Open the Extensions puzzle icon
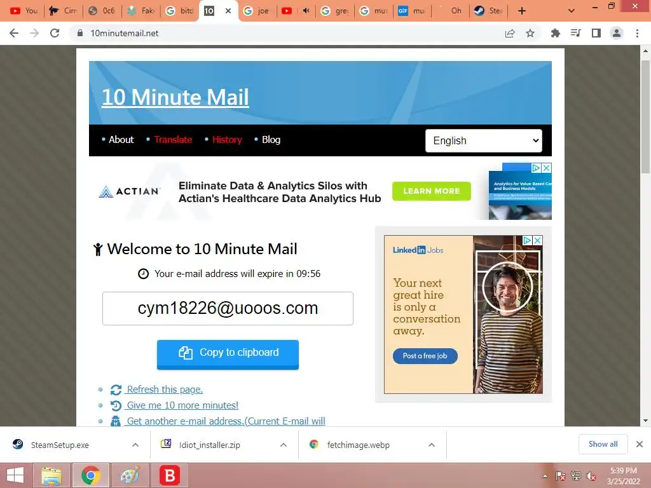Image resolution: width=651 pixels, height=488 pixels. pyautogui.click(x=555, y=33)
